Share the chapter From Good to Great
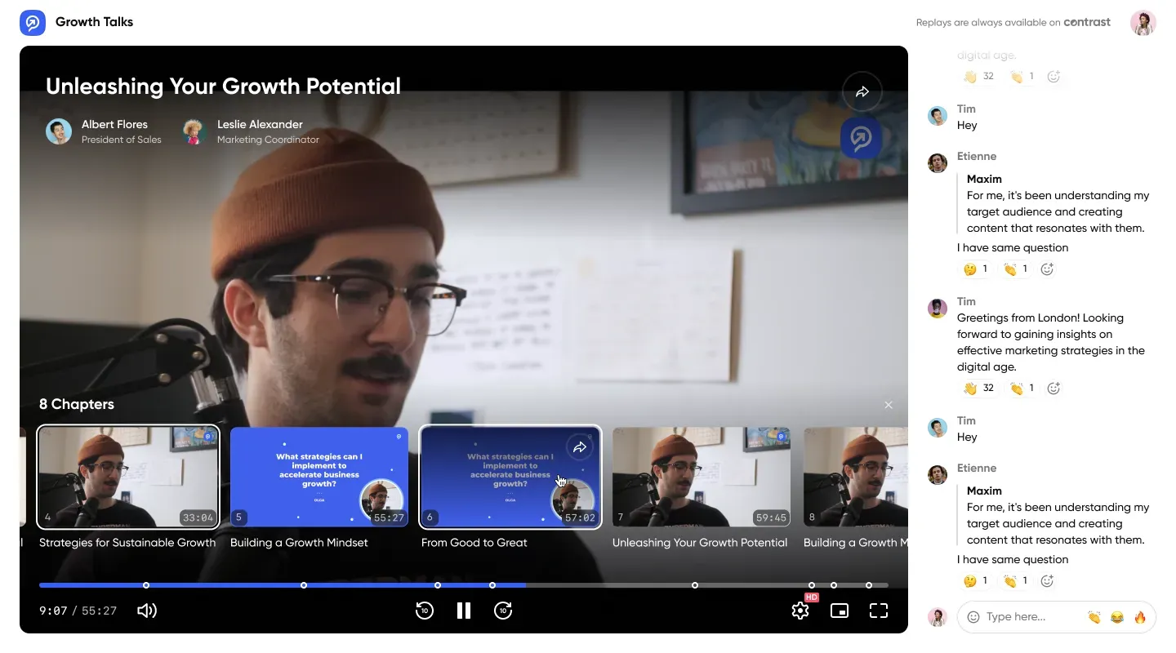The image size is (1176, 653). click(x=580, y=447)
